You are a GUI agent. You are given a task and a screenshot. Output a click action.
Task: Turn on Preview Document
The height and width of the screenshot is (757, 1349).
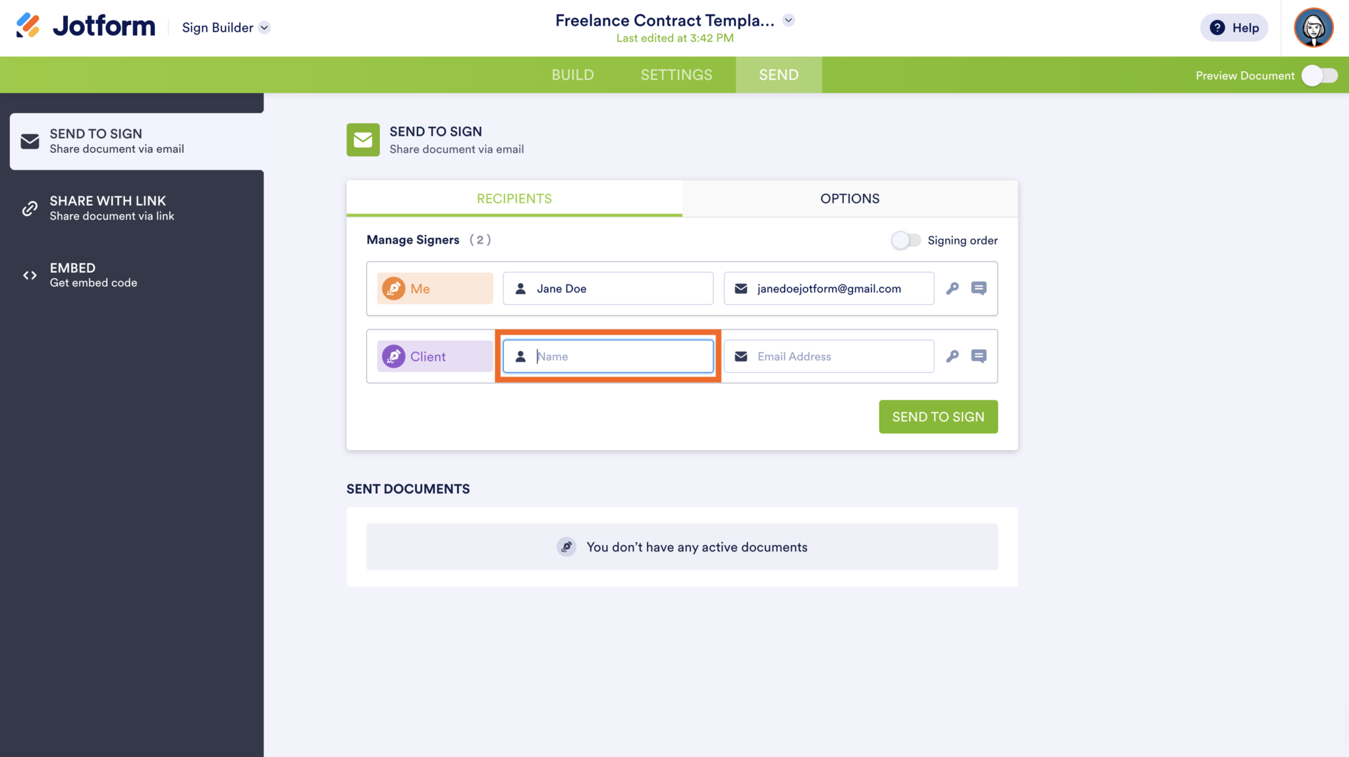point(1320,75)
